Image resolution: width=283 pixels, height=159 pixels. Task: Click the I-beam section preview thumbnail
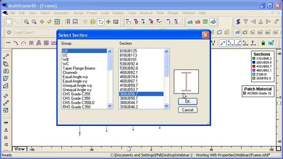(x=186, y=82)
